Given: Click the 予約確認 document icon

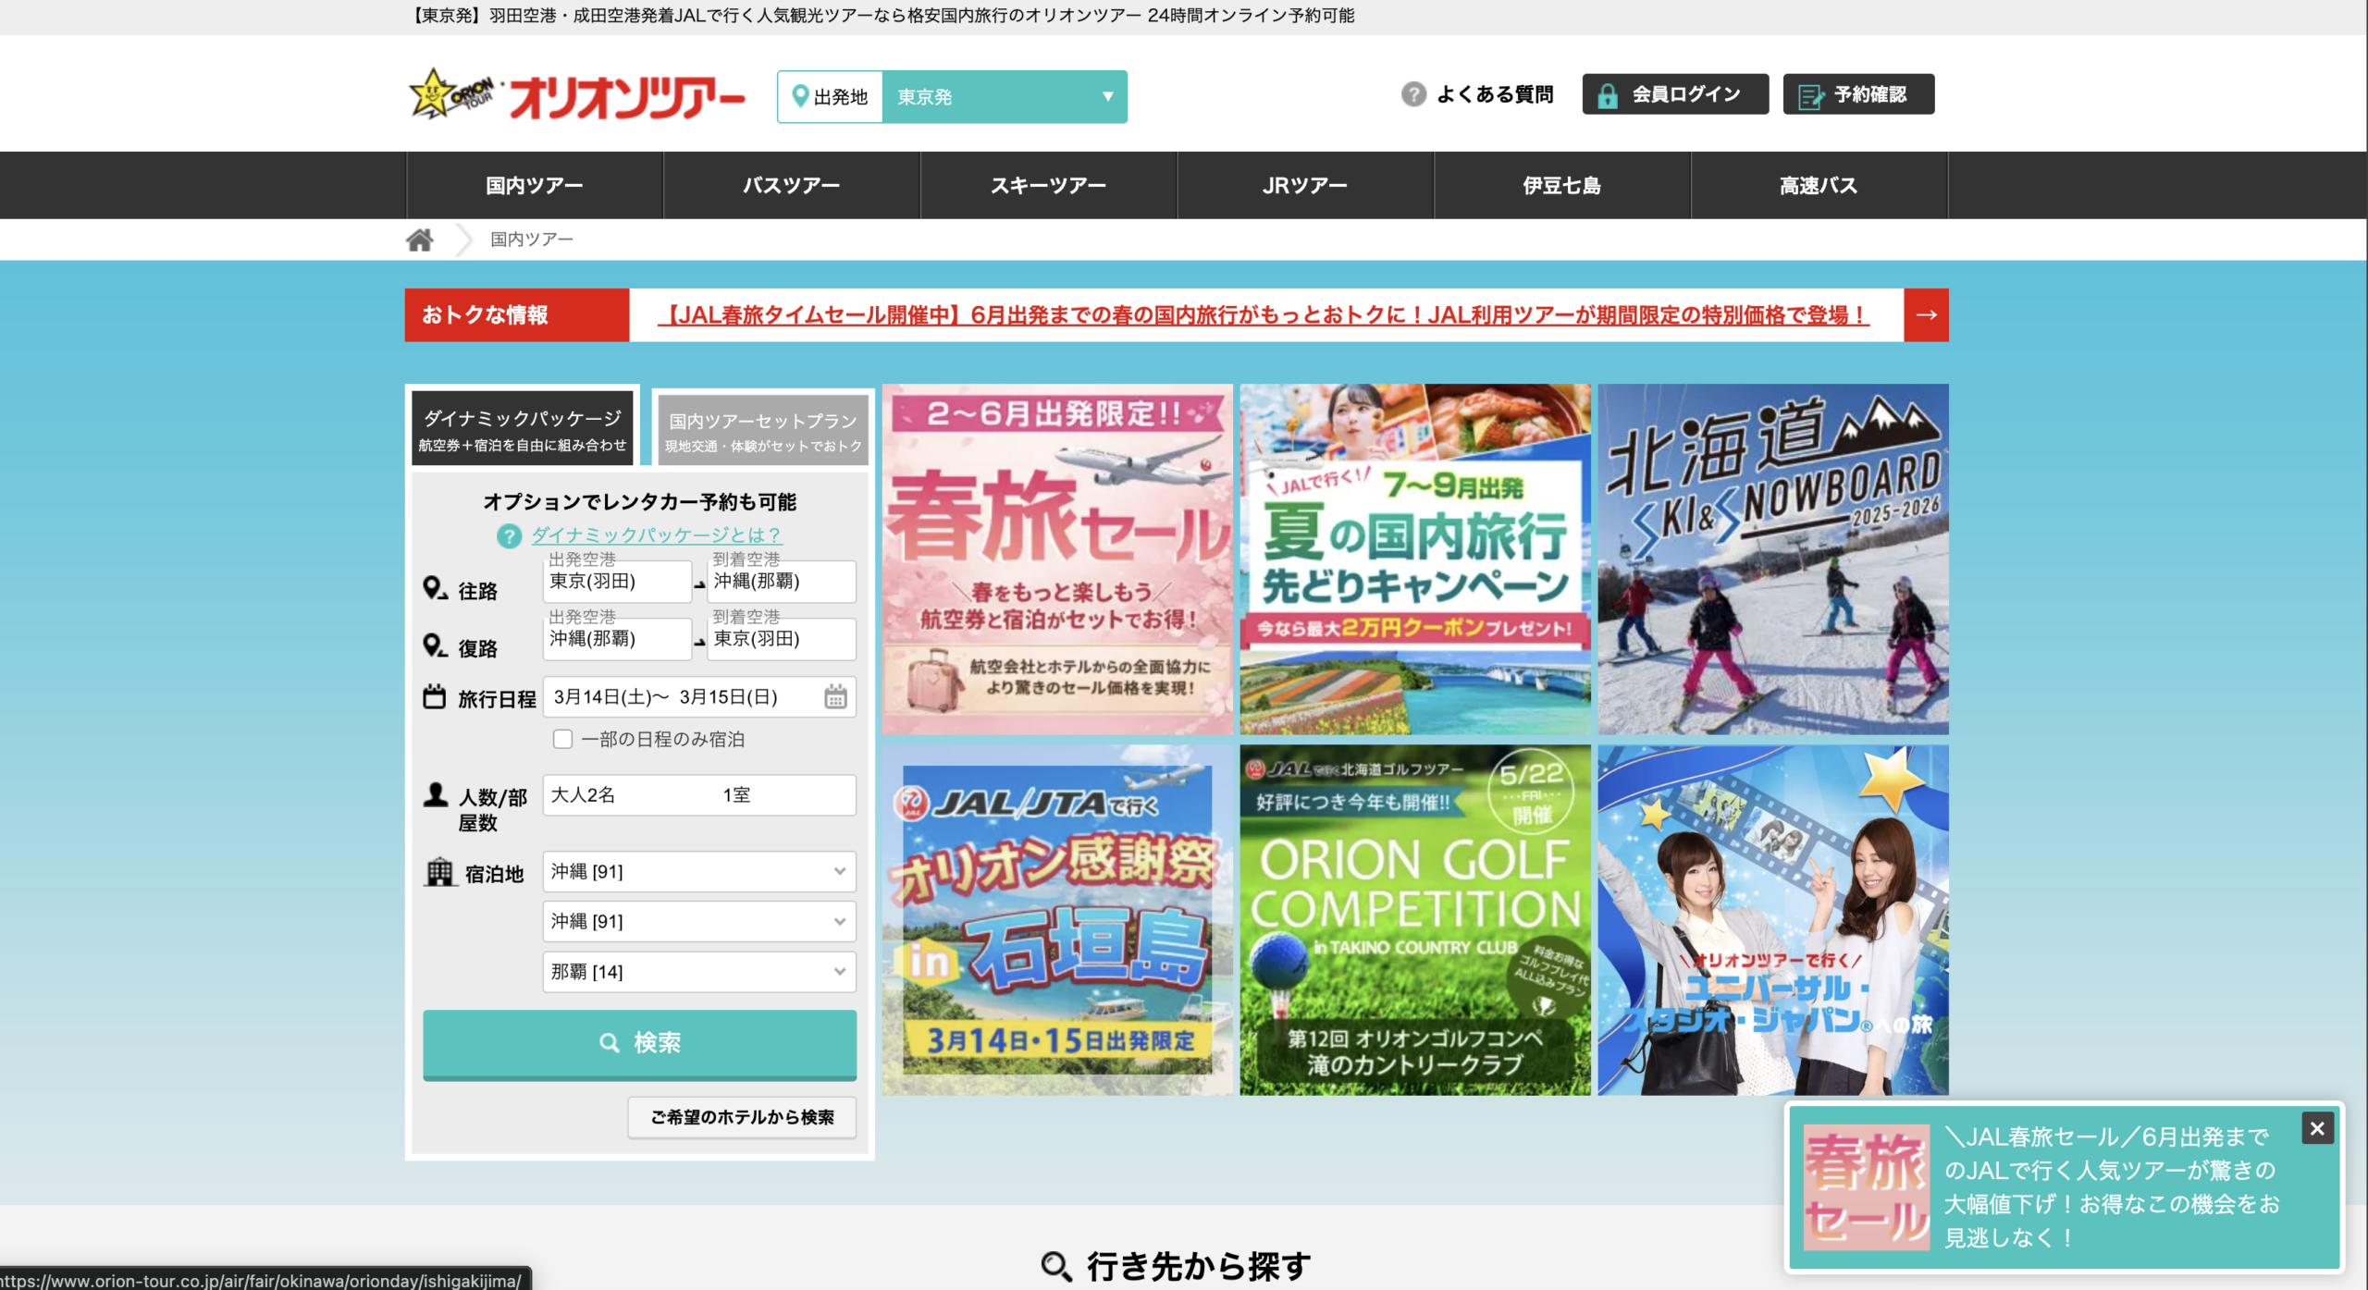Looking at the screenshot, I should (x=1810, y=95).
